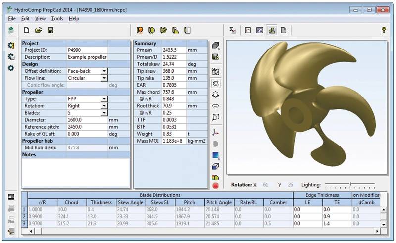Image resolution: width=396 pixels, height=243 pixels.
Task: Click the Description field Example propeller
Action: (x=87, y=57)
